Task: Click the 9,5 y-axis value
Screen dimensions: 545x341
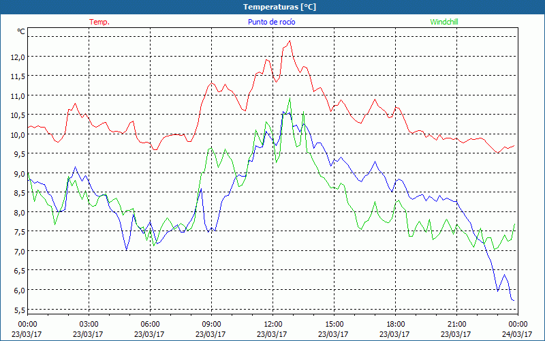Action: click(19, 155)
